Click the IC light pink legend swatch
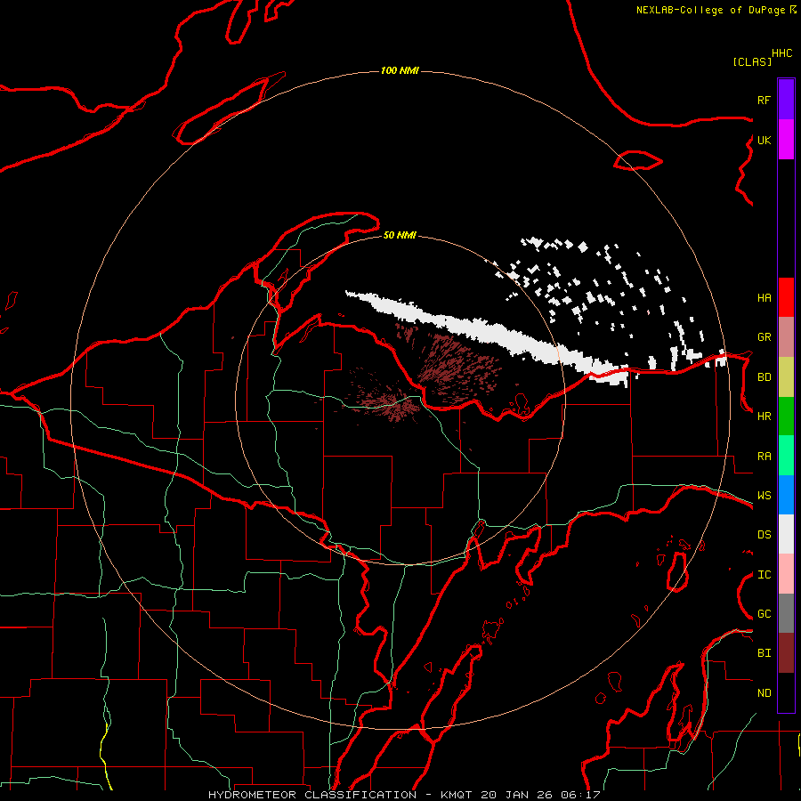The width and height of the screenshot is (801, 801). click(x=786, y=574)
